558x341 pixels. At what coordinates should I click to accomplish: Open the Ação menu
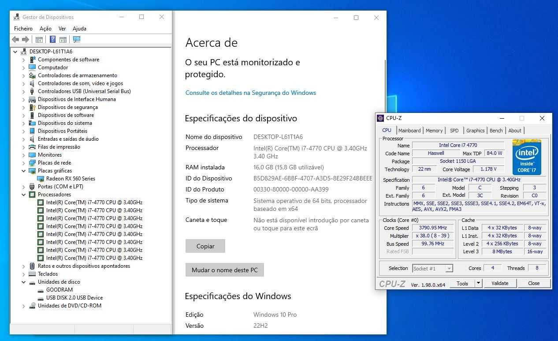click(x=46, y=28)
